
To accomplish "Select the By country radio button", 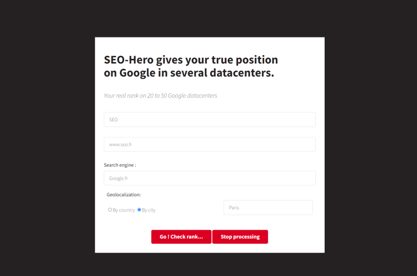I will tap(110, 209).
